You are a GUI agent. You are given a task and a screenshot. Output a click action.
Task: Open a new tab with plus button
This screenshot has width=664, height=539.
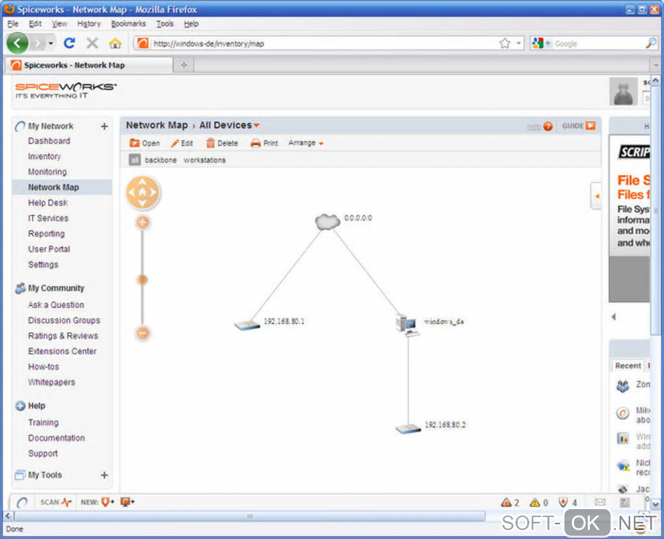[x=184, y=65]
